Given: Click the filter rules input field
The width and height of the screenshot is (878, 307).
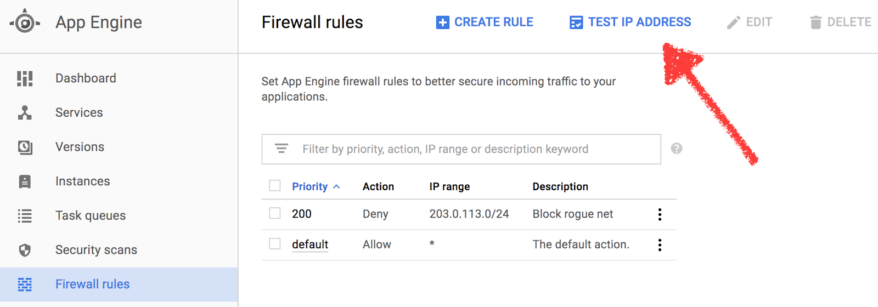Looking at the screenshot, I should tap(461, 149).
